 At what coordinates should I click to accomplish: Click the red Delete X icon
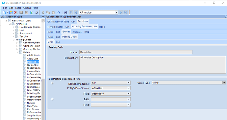pos(16,12)
